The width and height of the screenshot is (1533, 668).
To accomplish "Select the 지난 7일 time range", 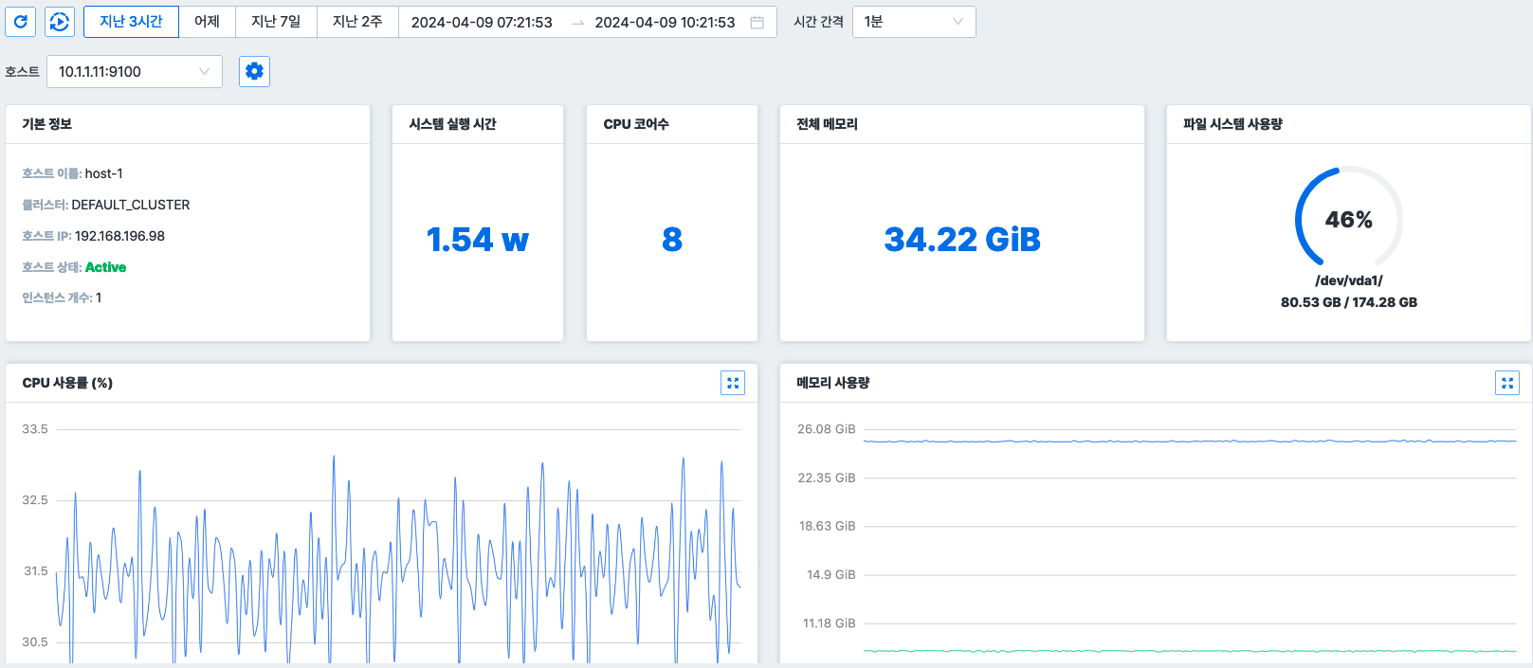I will pos(276,22).
